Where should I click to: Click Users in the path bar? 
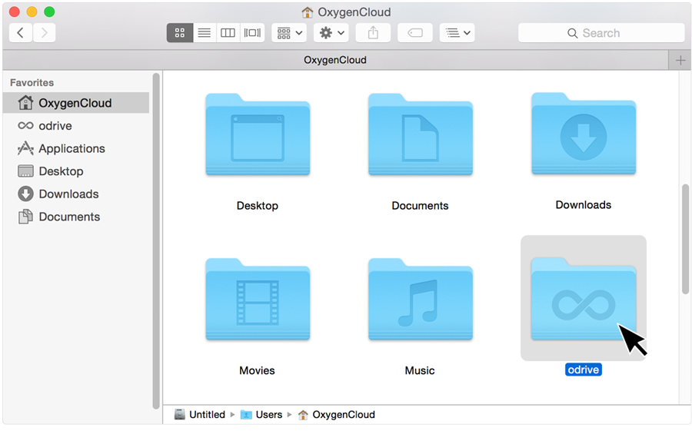[x=261, y=415]
